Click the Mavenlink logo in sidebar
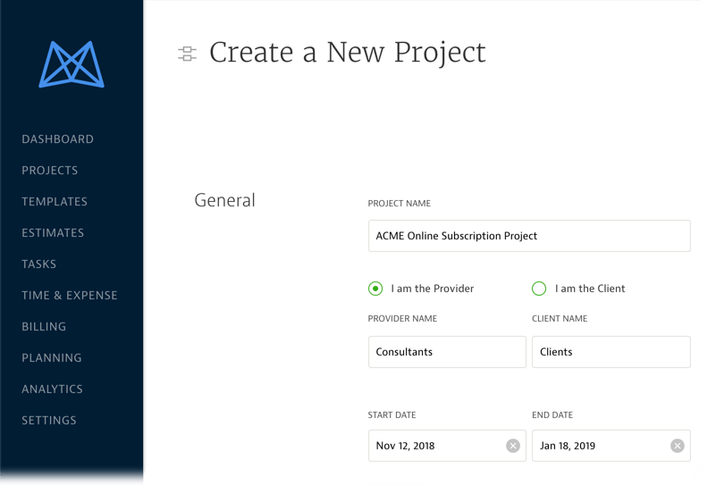Screen dimensions: 716x486 (x=72, y=64)
